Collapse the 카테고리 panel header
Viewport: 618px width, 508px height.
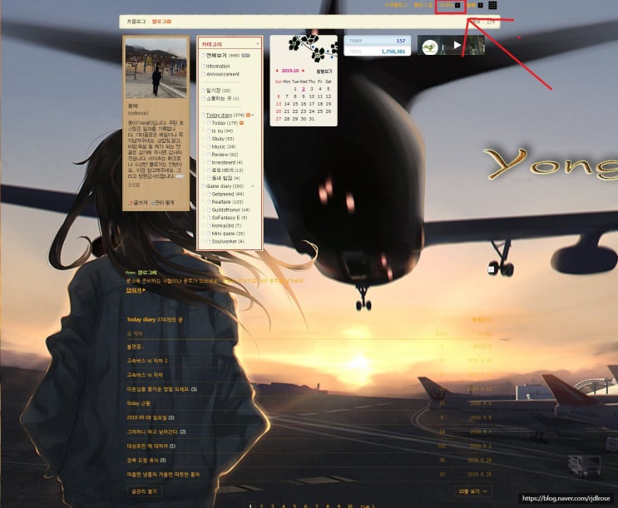(x=257, y=44)
